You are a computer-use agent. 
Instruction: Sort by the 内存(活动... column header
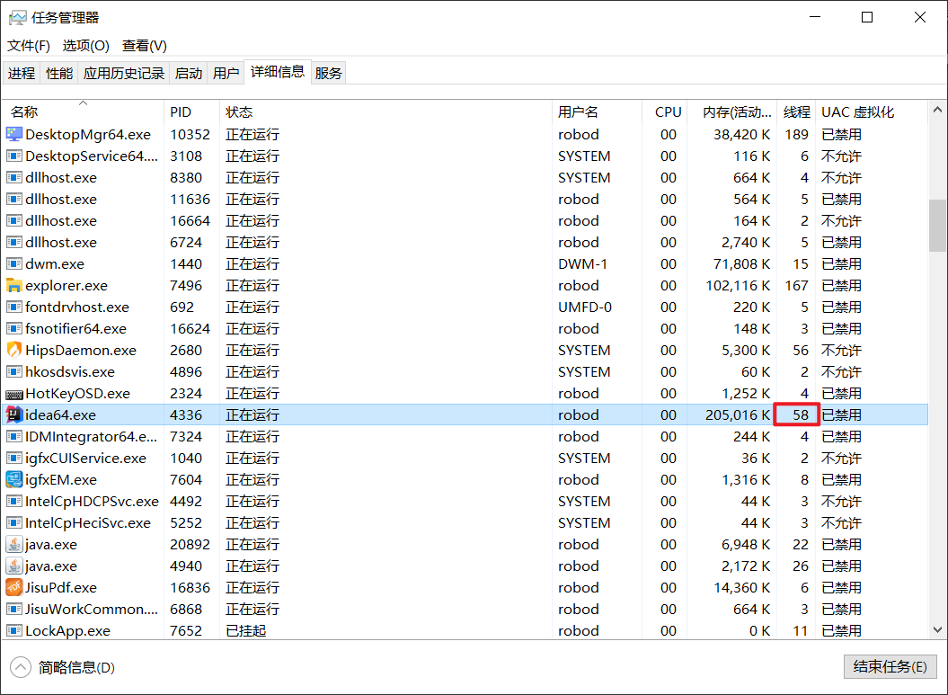(732, 111)
